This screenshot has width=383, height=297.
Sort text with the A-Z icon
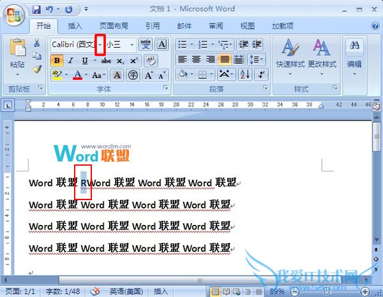click(245, 75)
